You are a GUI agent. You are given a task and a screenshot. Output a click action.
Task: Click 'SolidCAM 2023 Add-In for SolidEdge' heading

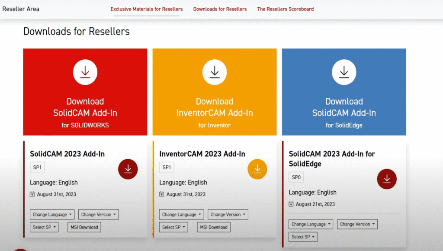332,158
